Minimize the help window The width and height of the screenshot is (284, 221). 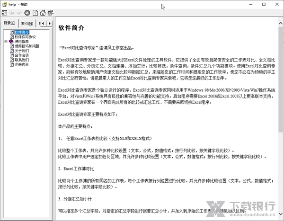[251, 4]
